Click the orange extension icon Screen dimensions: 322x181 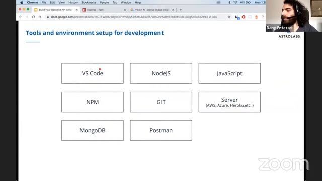[x=256, y=17]
